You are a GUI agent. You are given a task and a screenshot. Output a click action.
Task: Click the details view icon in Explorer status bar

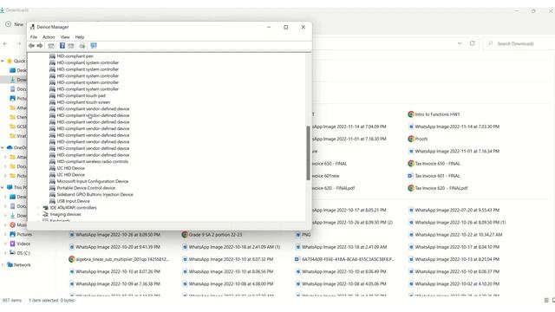pyautogui.click(x=546, y=301)
